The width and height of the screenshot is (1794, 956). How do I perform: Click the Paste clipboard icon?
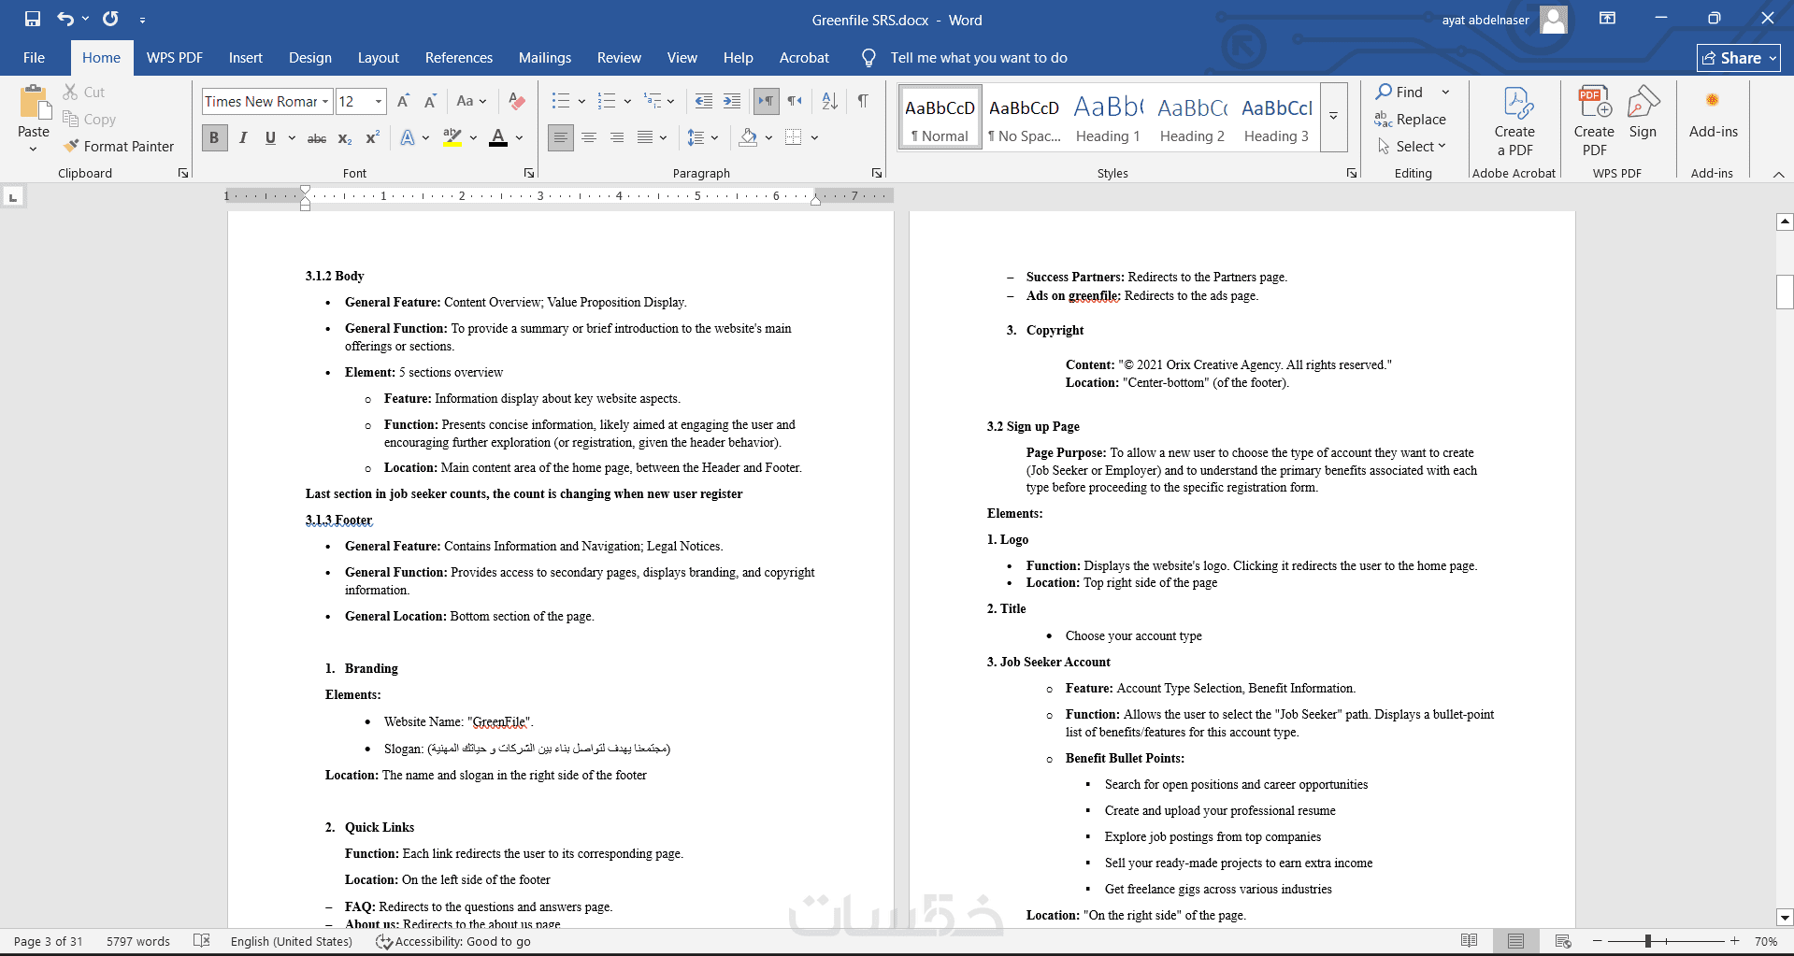pos(34,103)
